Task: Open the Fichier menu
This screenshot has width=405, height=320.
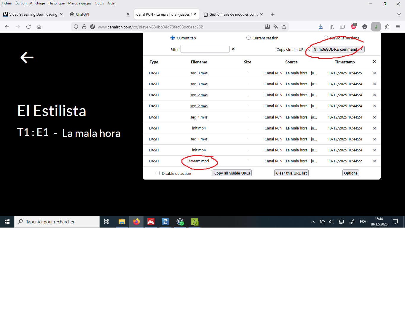Action: 7,3
